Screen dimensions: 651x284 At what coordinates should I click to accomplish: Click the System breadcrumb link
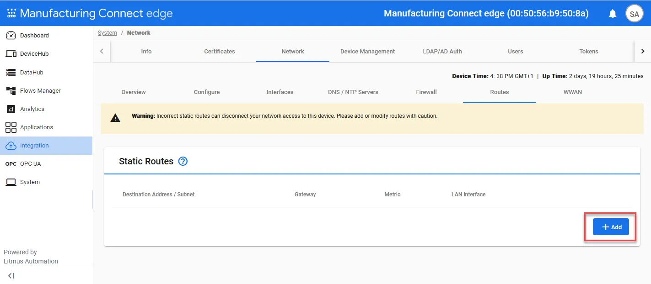[x=108, y=33]
